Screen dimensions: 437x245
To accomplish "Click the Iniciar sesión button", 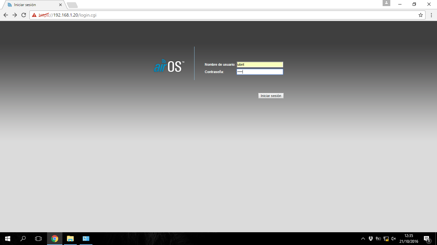I will tap(271, 96).
